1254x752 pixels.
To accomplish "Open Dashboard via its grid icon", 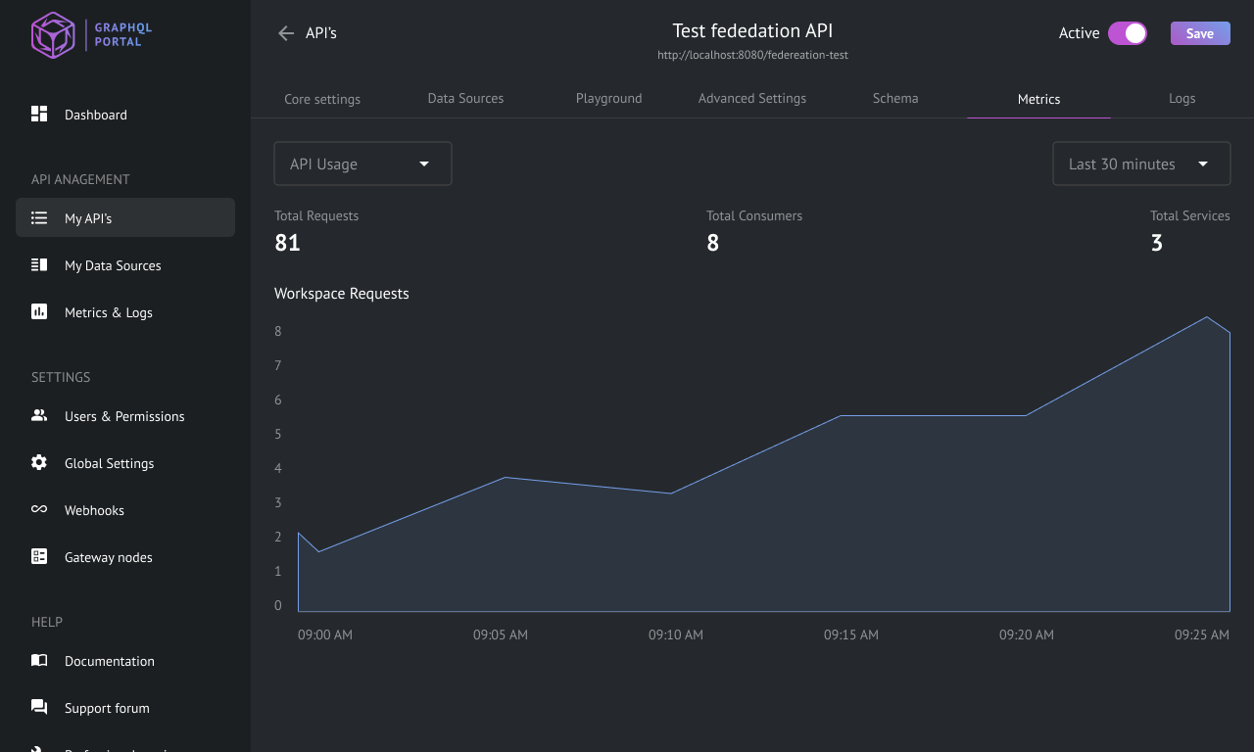I will click(x=39, y=114).
